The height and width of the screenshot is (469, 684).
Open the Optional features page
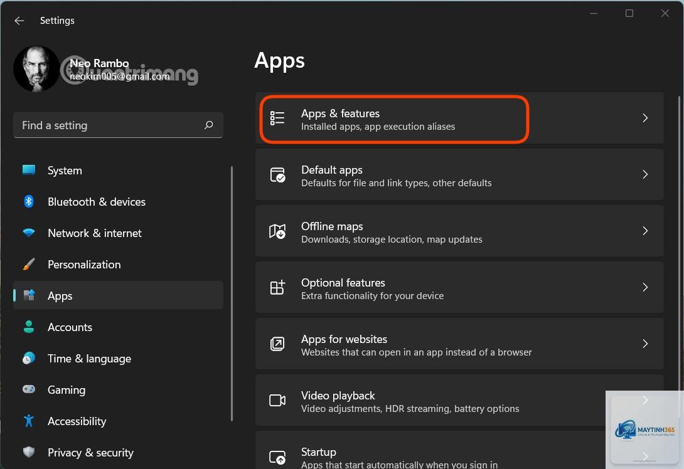pos(459,287)
